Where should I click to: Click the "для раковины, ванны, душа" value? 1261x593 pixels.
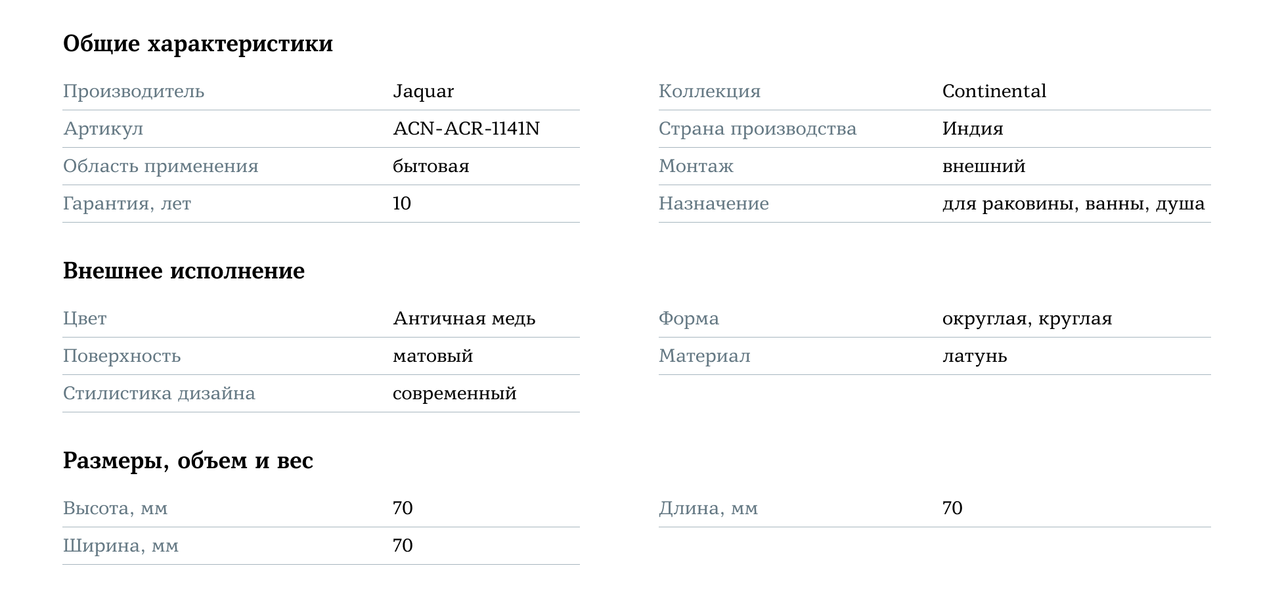(1073, 204)
